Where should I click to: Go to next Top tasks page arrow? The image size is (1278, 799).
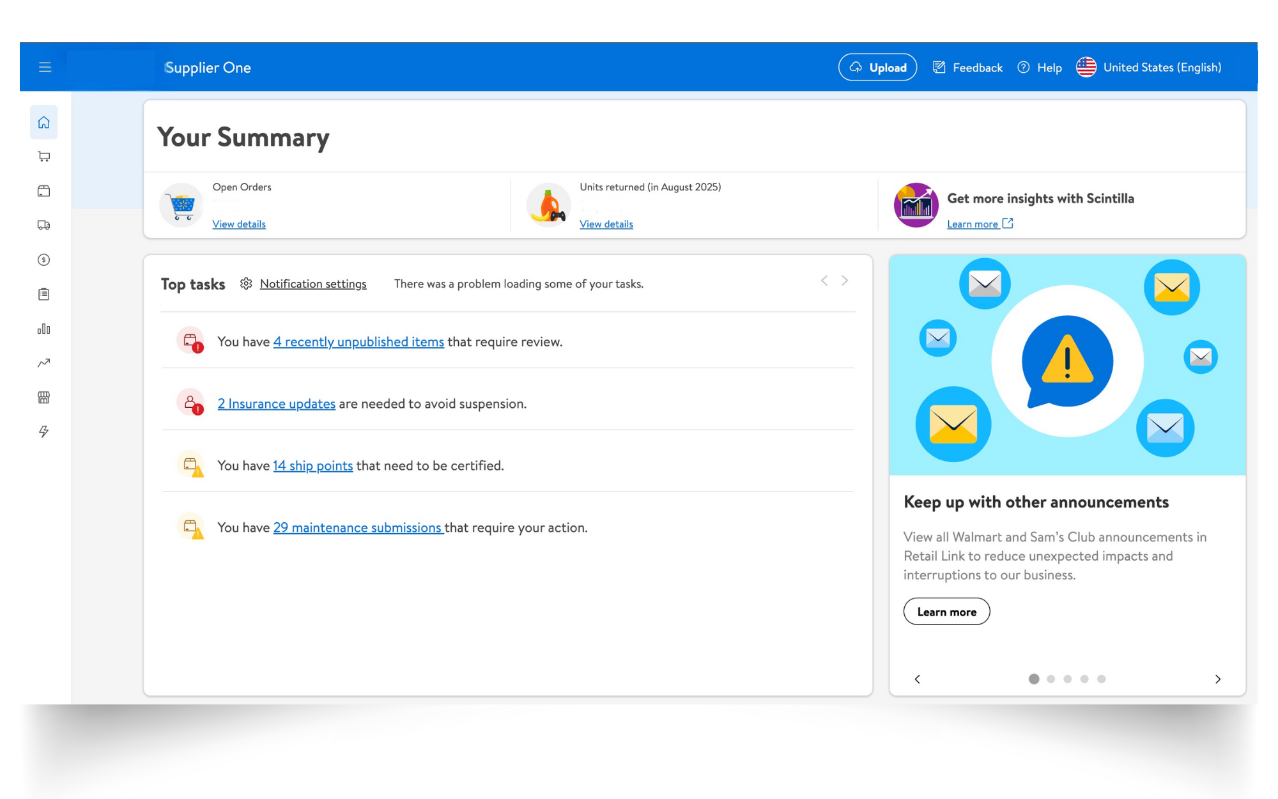coord(845,281)
